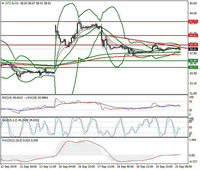Click the current price 58.61 label
The height and width of the screenshot is (170, 200).
pos(193,49)
